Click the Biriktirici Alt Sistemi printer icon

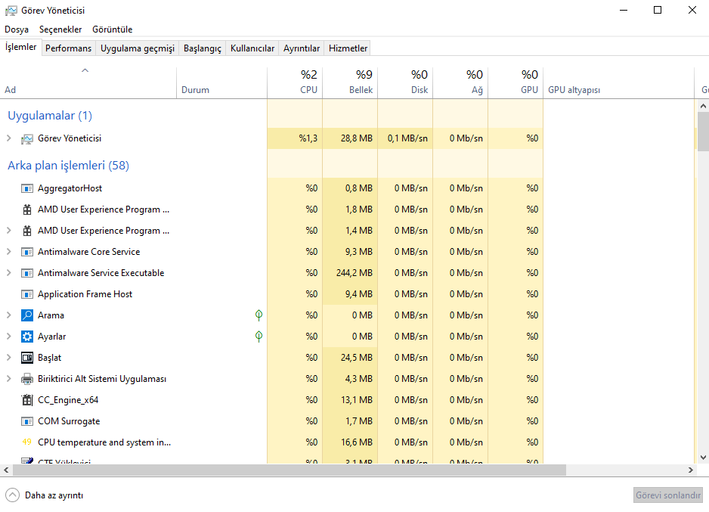coord(27,379)
